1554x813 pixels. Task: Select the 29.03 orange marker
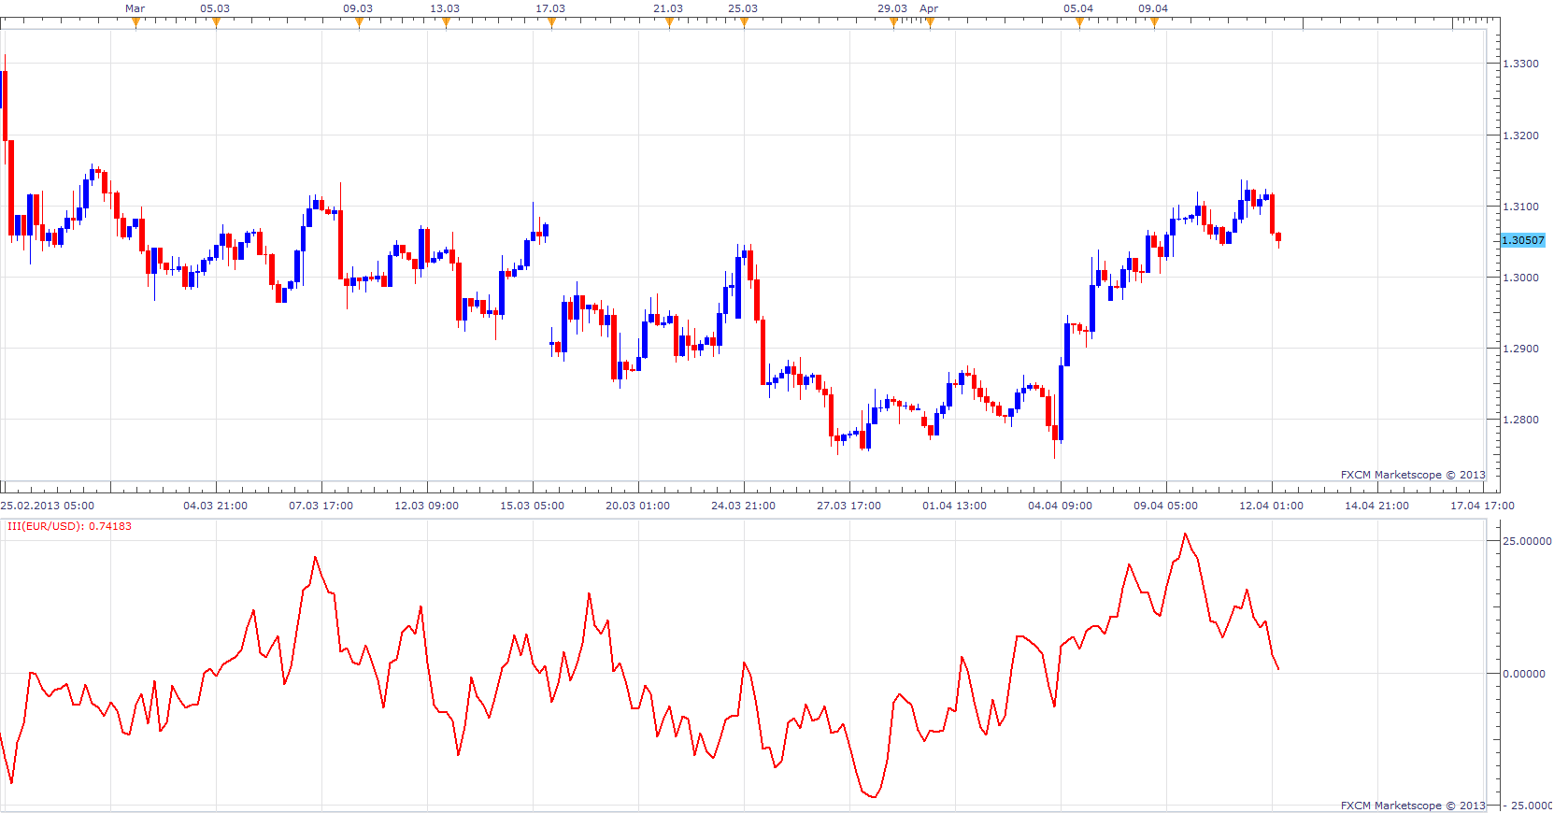893,23
